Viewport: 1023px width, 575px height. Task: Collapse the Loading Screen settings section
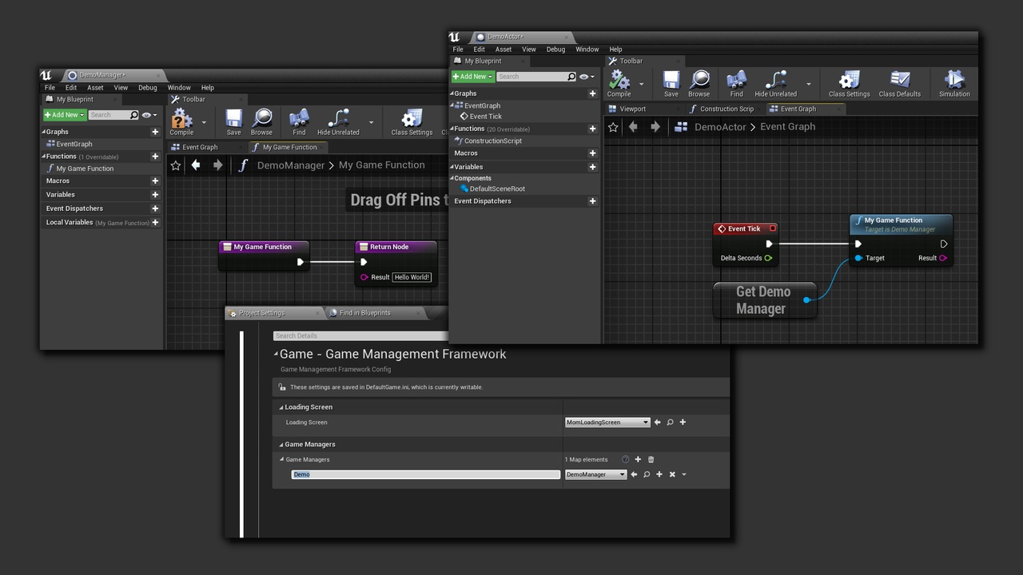281,407
